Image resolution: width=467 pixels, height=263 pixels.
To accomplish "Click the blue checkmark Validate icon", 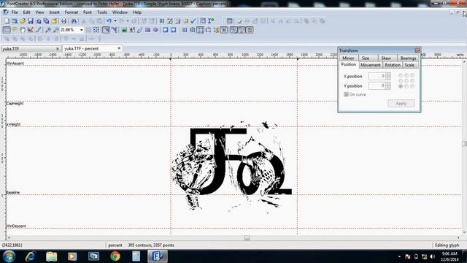I will [x=193, y=21].
